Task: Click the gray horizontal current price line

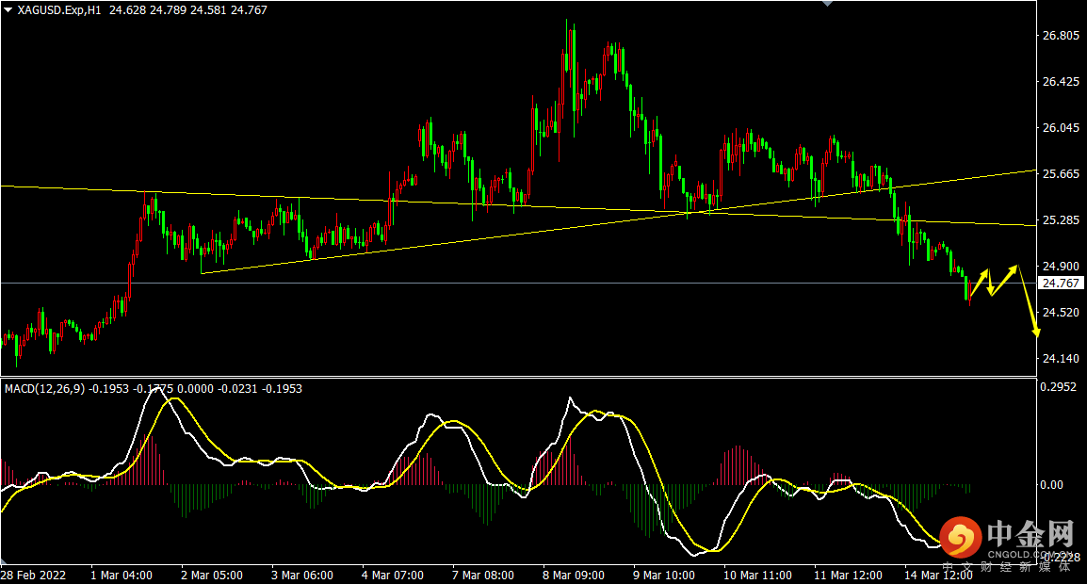Action: click(x=519, y=283)
